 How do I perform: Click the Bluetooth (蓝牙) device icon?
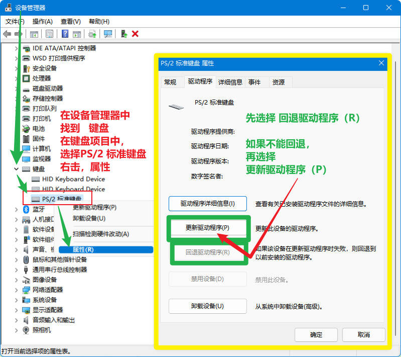27,209
